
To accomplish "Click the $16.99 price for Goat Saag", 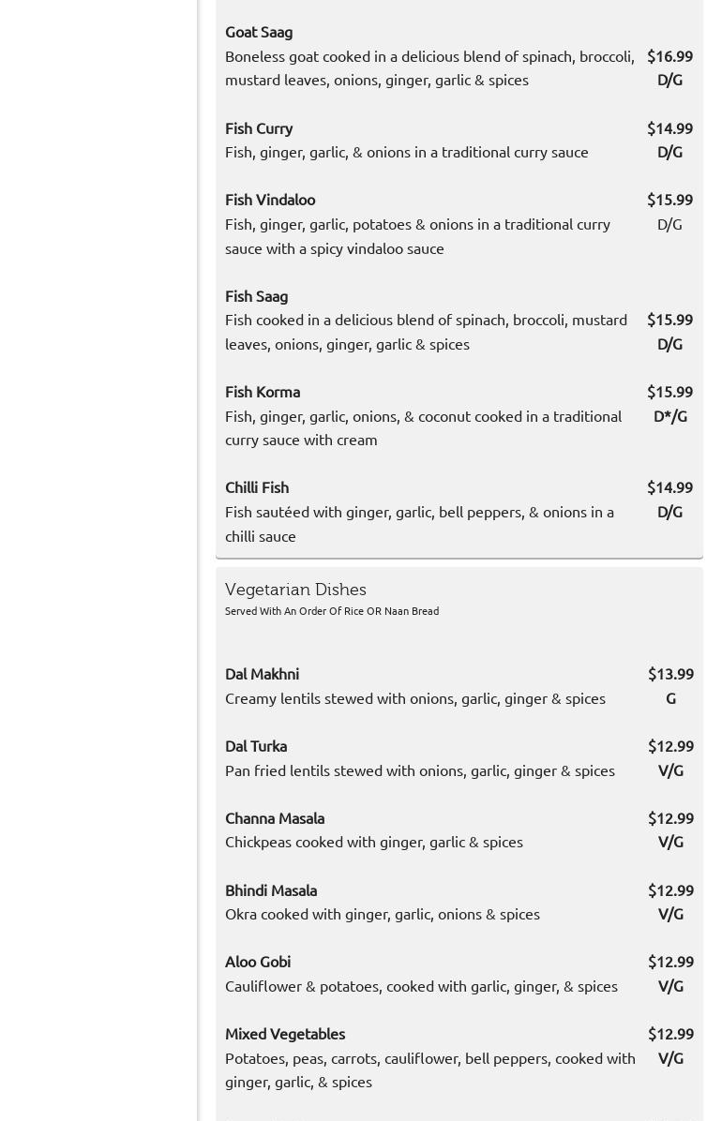I will tap(669, 56).
